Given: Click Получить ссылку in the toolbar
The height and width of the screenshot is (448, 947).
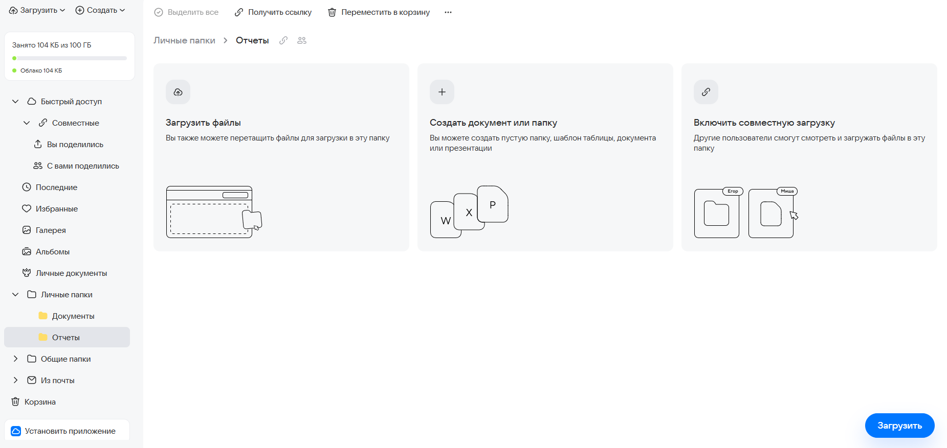Looking at the screenshot, I should [273, 12].
